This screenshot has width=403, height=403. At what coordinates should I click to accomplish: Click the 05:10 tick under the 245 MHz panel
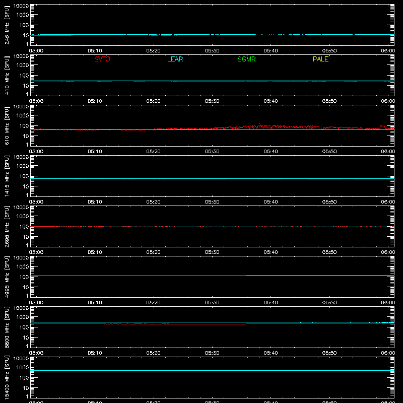tap(95, 51)
